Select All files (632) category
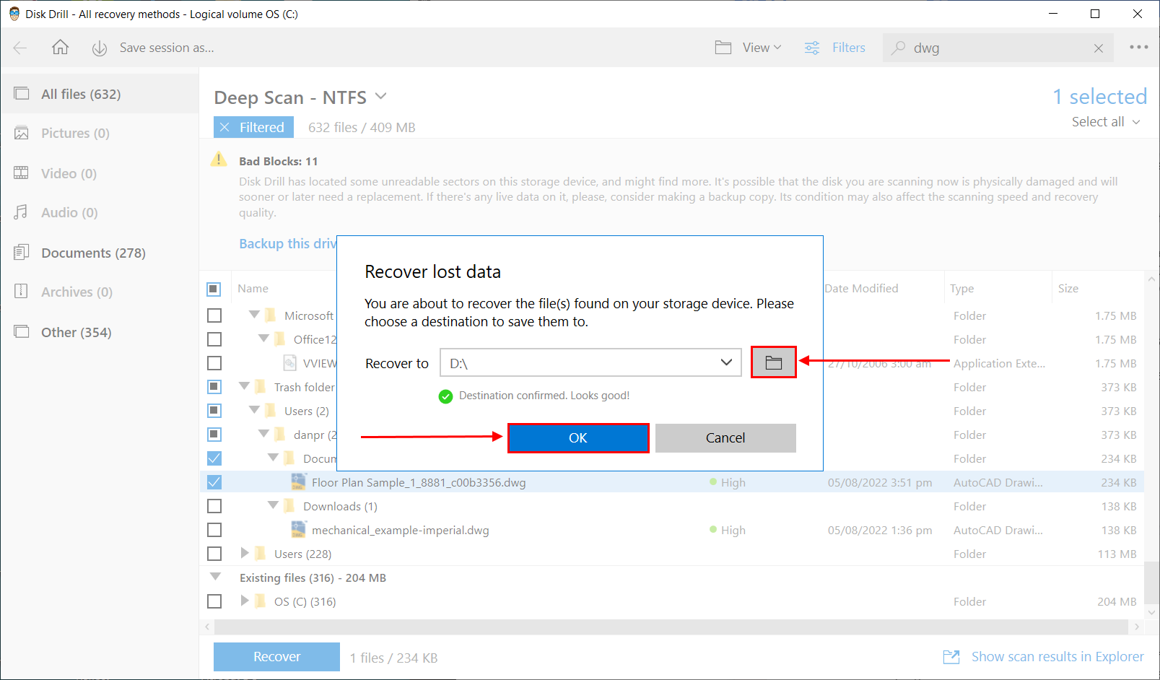Viewport: 1160px width, 680px height. (100, 94)
